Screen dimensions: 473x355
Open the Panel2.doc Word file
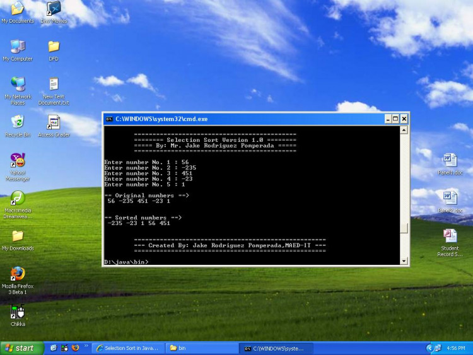point(450,202)
